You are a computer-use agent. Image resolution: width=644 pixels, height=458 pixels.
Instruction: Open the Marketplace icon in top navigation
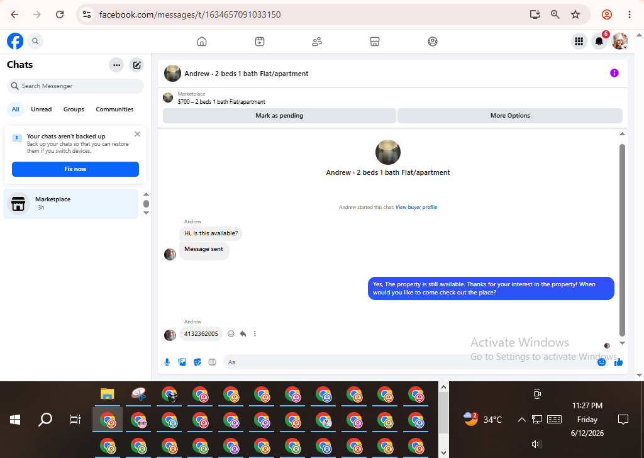(x=375, y=42)
